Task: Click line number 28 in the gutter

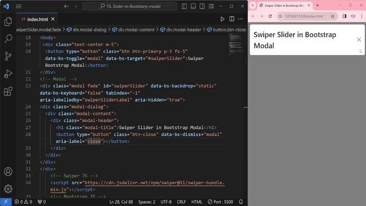Action: pyautogui.click(x=28, y=134)
